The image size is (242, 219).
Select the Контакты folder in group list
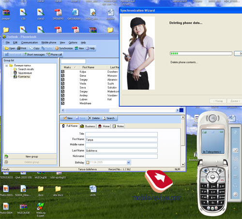[x=24, y=77]
